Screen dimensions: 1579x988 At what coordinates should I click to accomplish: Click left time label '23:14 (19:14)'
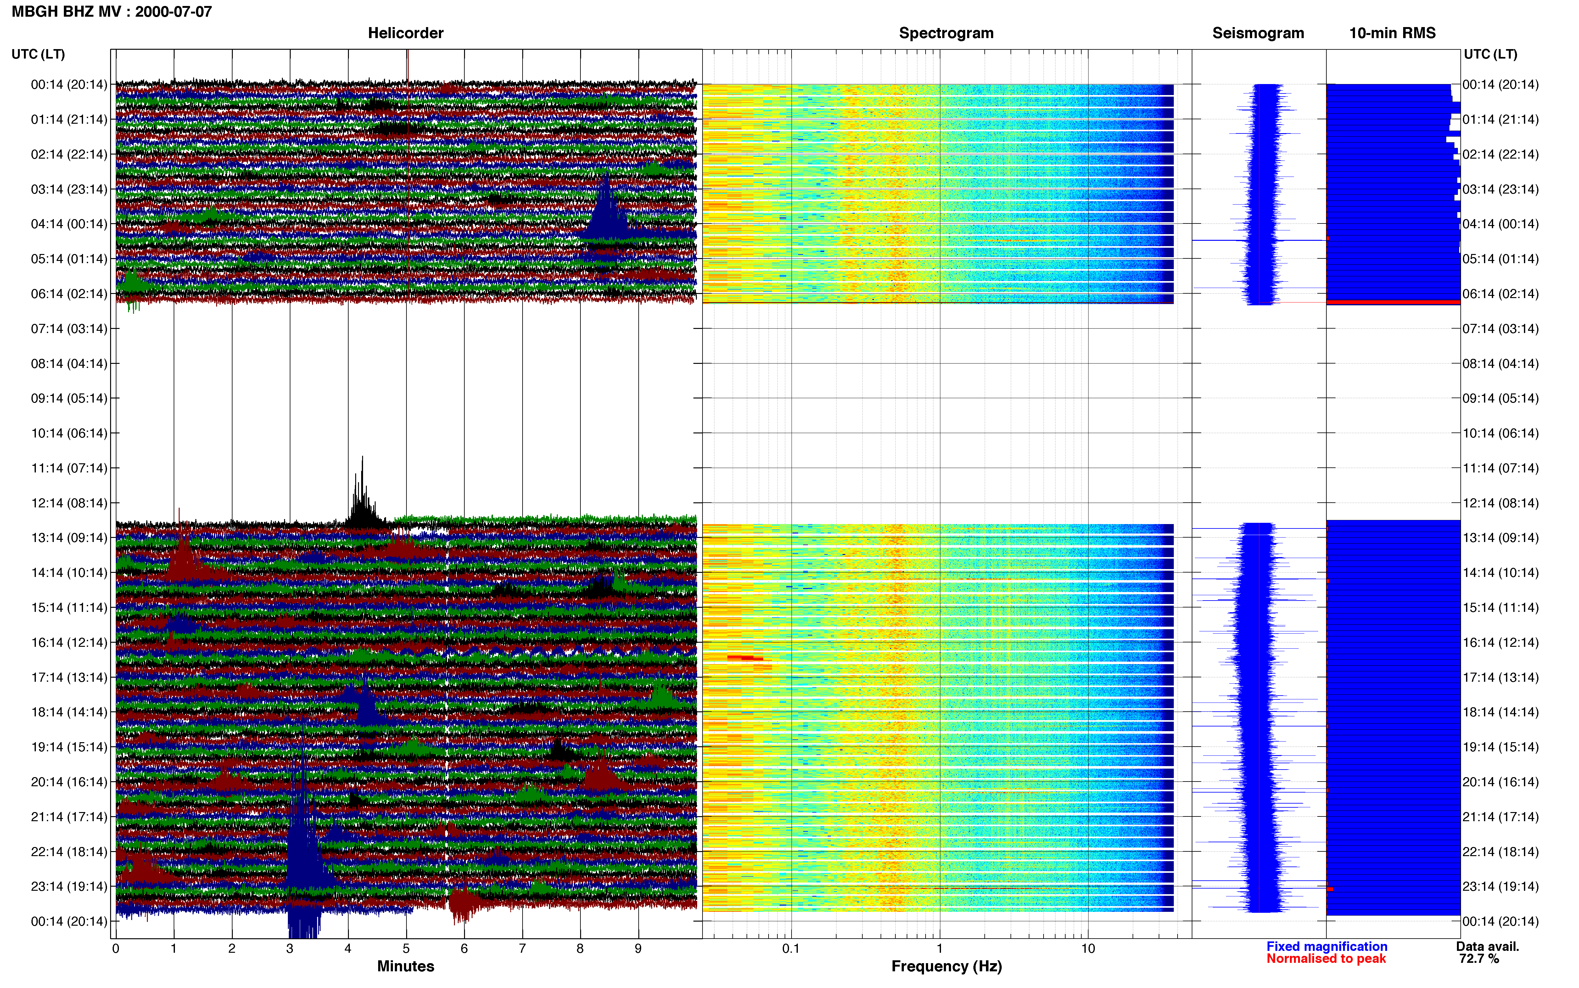click(69, 887)
